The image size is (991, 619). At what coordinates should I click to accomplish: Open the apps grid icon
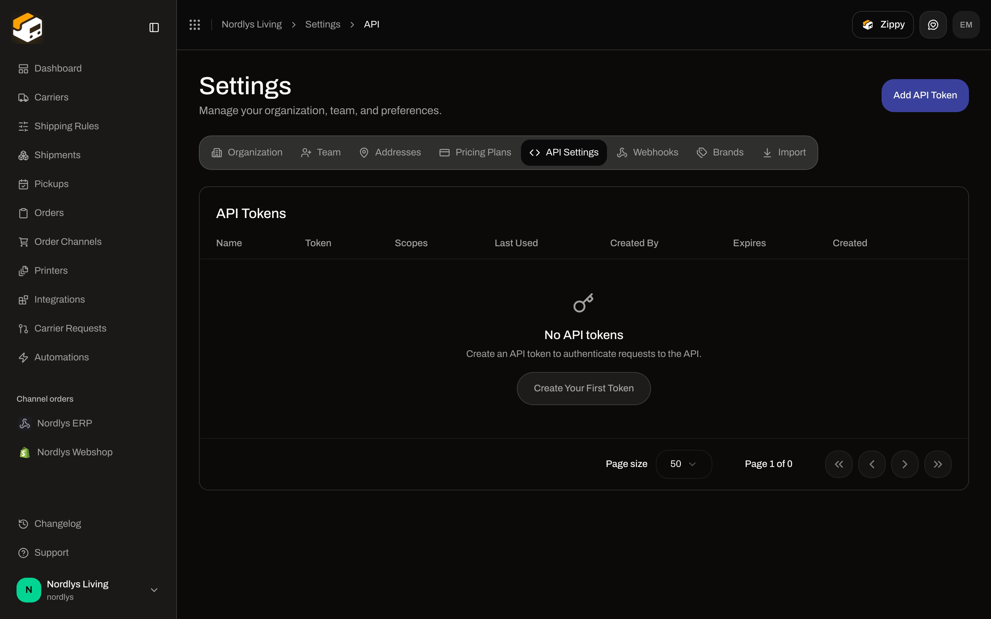(x=194, y=24)
